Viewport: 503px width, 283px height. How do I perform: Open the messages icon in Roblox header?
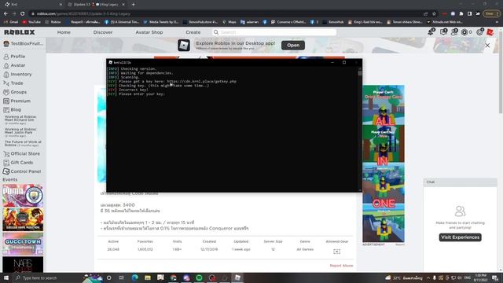coord(443,31)
